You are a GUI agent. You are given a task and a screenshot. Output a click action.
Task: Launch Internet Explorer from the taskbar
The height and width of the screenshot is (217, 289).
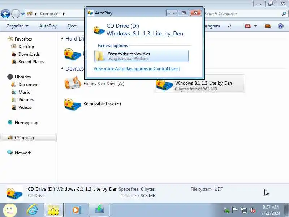point(33,210)
